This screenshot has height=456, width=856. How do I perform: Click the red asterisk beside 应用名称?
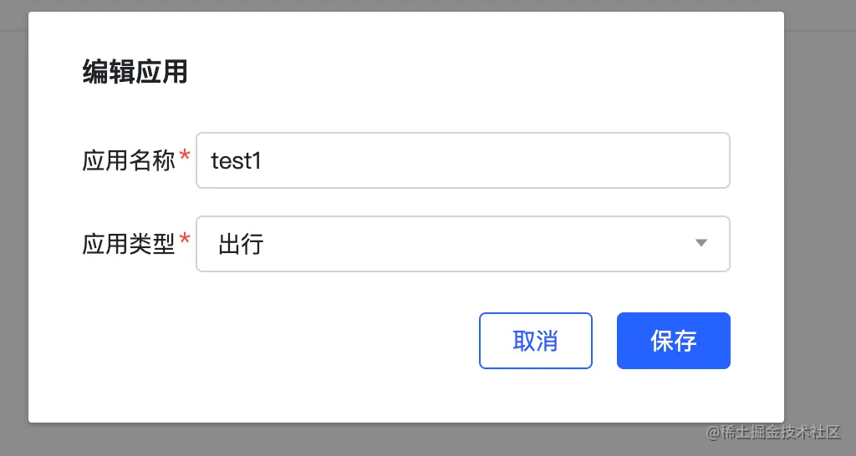[185, 157]
